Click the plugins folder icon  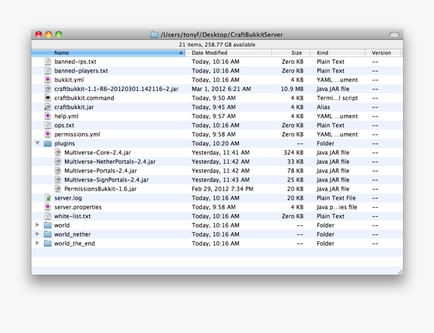click(x=47, y=143)
